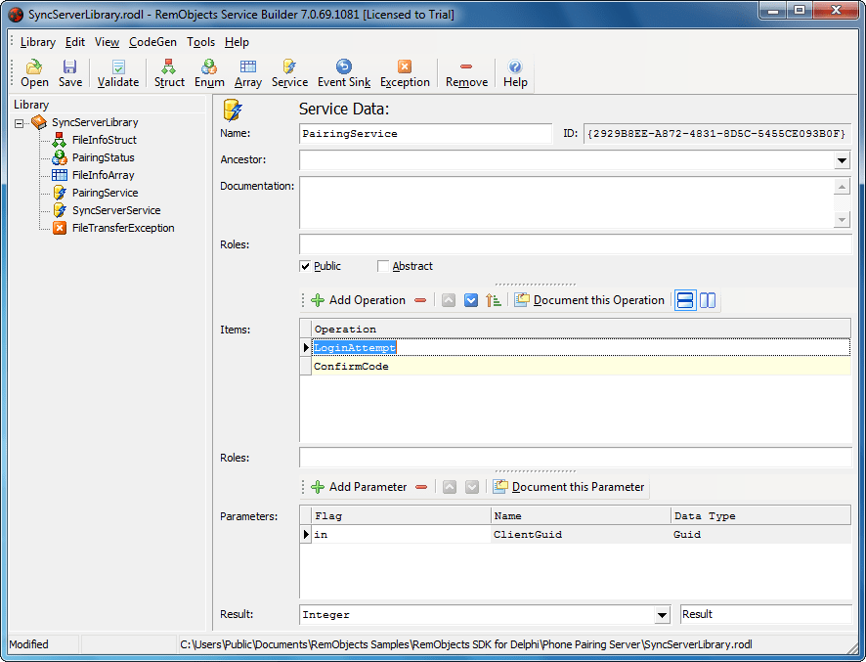866x662 pixels.
Task: Open the CodeGen menu
Action: click(x=153, y=42)
